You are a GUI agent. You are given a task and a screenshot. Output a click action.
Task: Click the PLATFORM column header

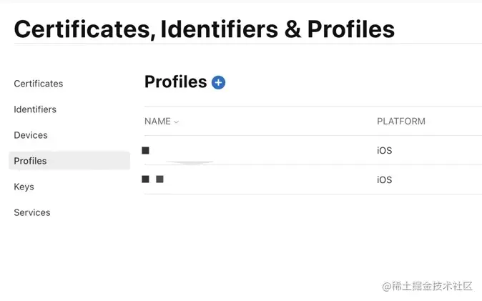400,122
